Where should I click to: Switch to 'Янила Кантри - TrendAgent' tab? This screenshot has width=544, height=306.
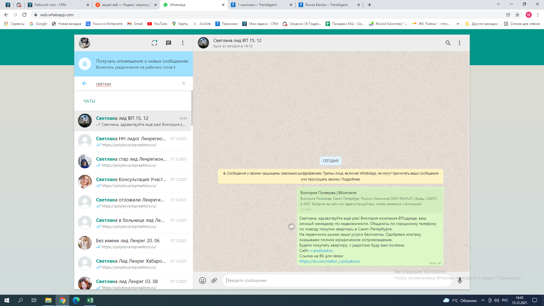tap(326, 5)
